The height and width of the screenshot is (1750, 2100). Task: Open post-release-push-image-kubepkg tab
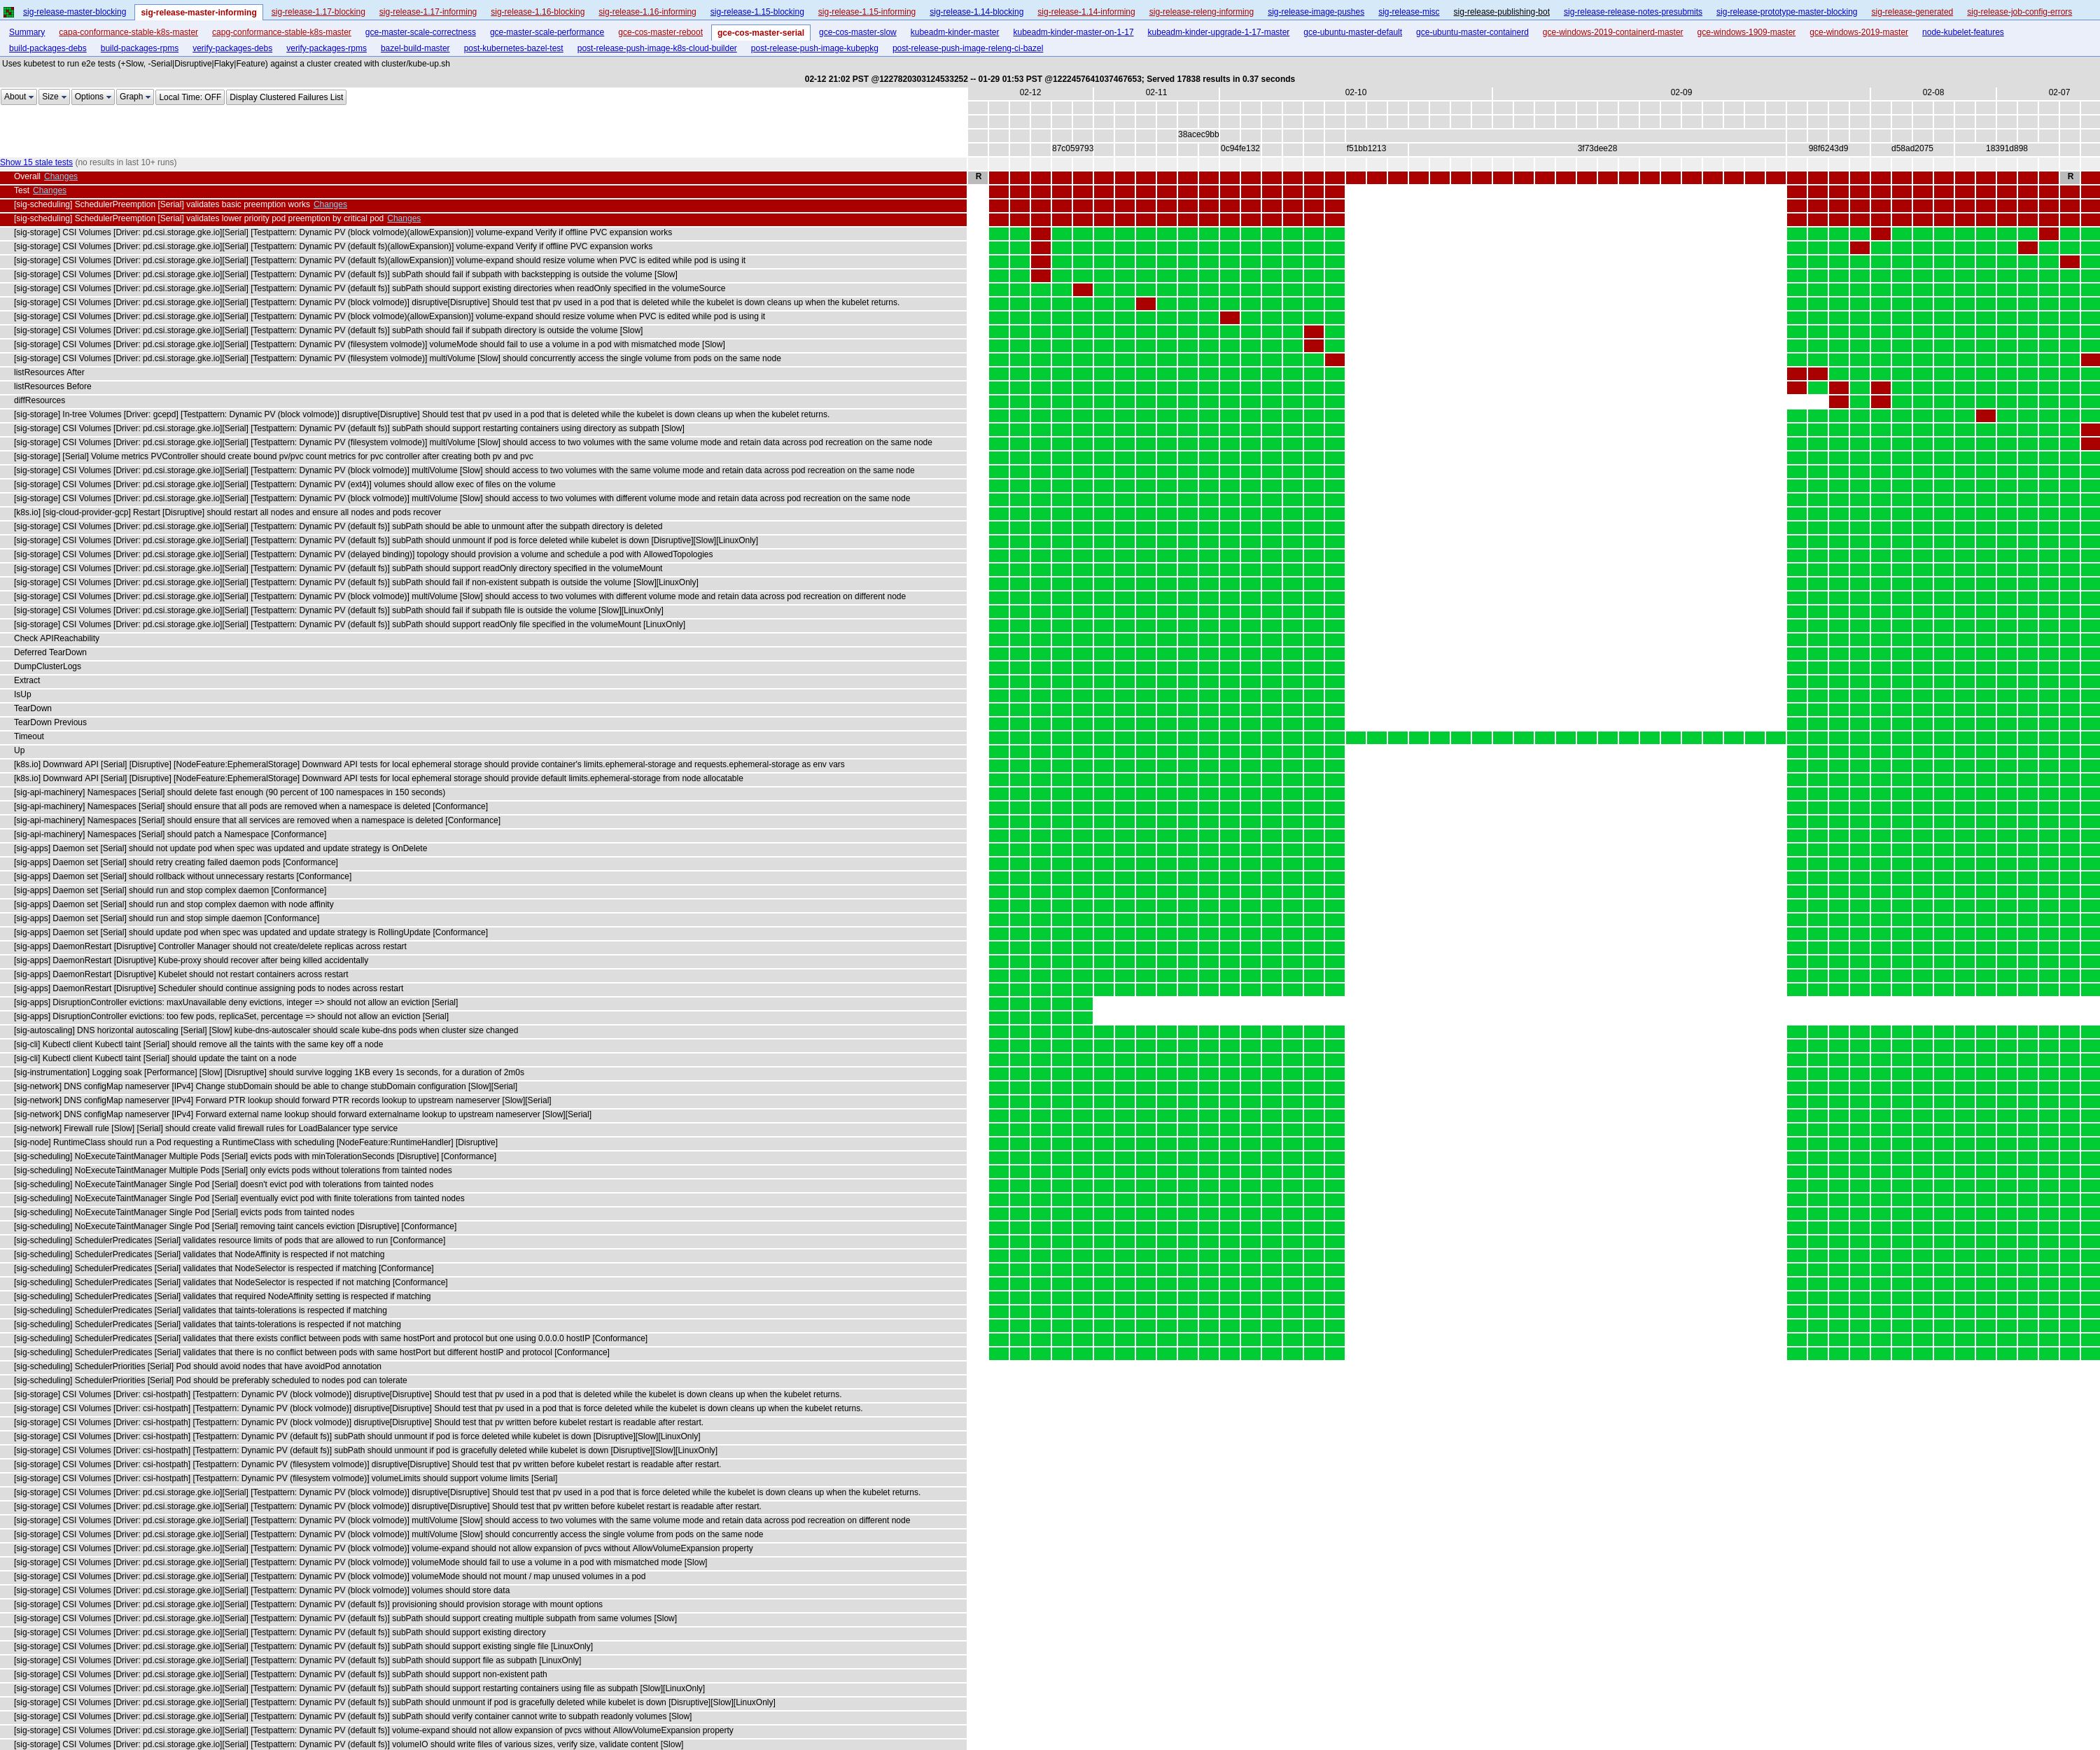pos(814,48)
